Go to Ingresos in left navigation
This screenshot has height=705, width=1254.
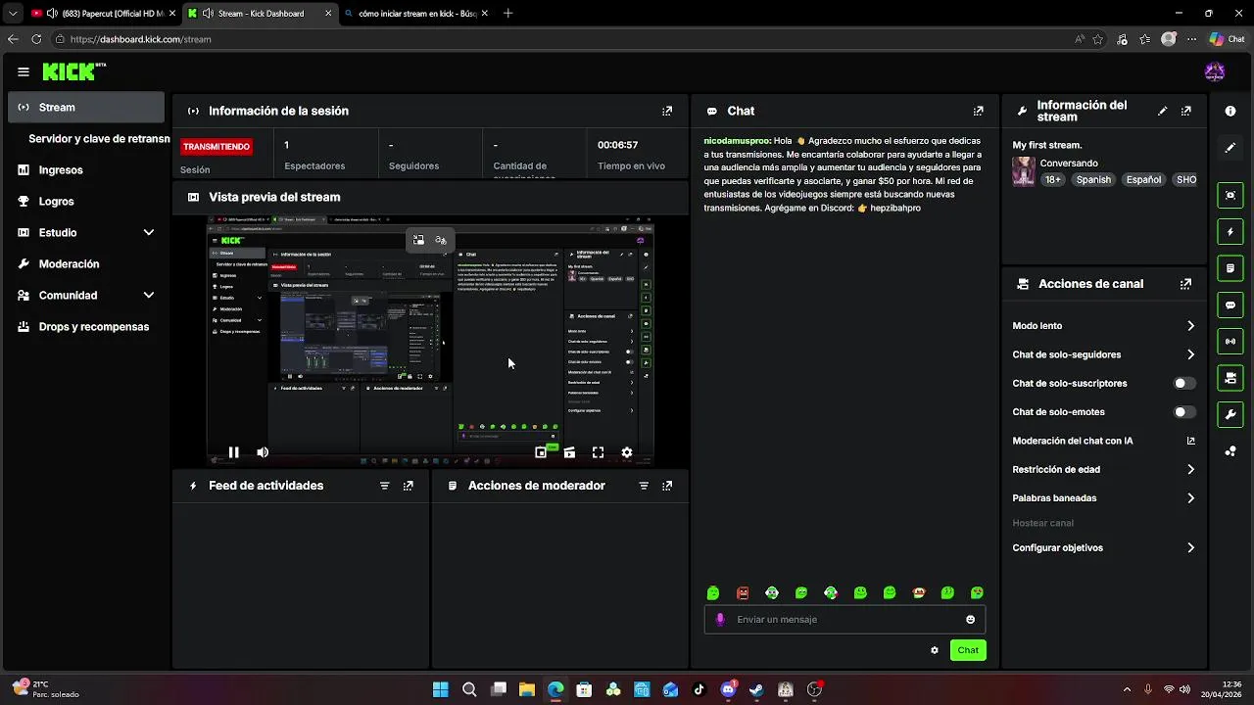(86, 170)
